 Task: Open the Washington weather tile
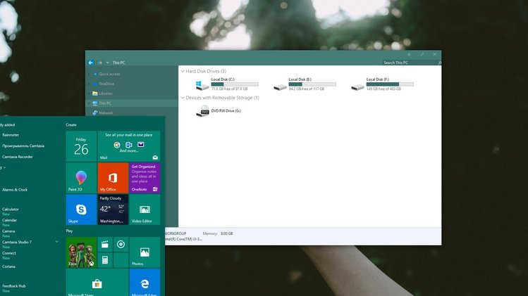click(113, 210)
